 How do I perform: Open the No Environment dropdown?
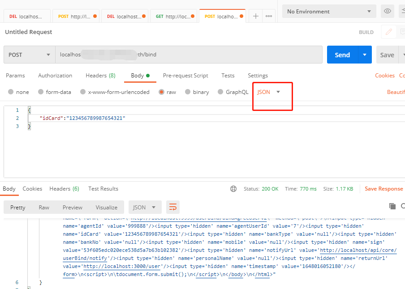[x=328, y=11]
